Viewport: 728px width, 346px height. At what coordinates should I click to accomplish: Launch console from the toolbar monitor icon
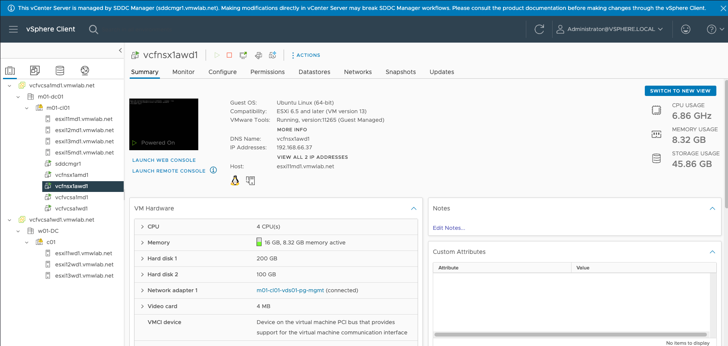point(244,55)
